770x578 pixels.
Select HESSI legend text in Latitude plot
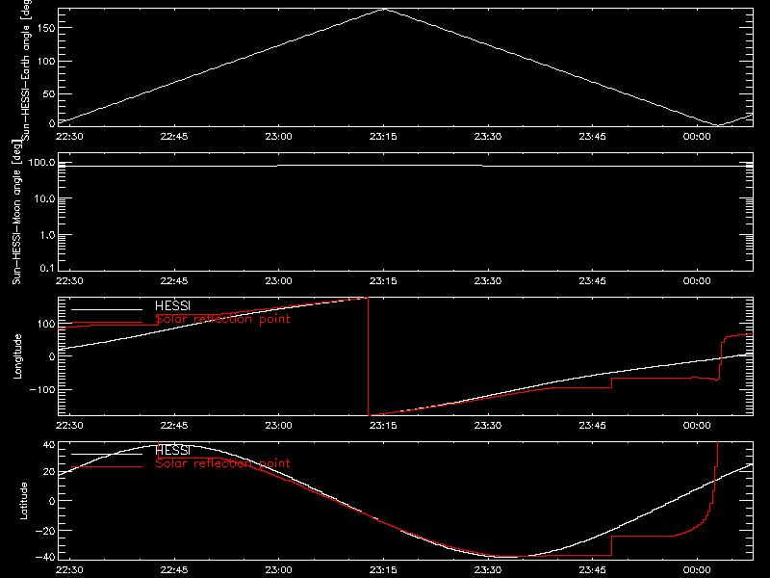[172, 450]
